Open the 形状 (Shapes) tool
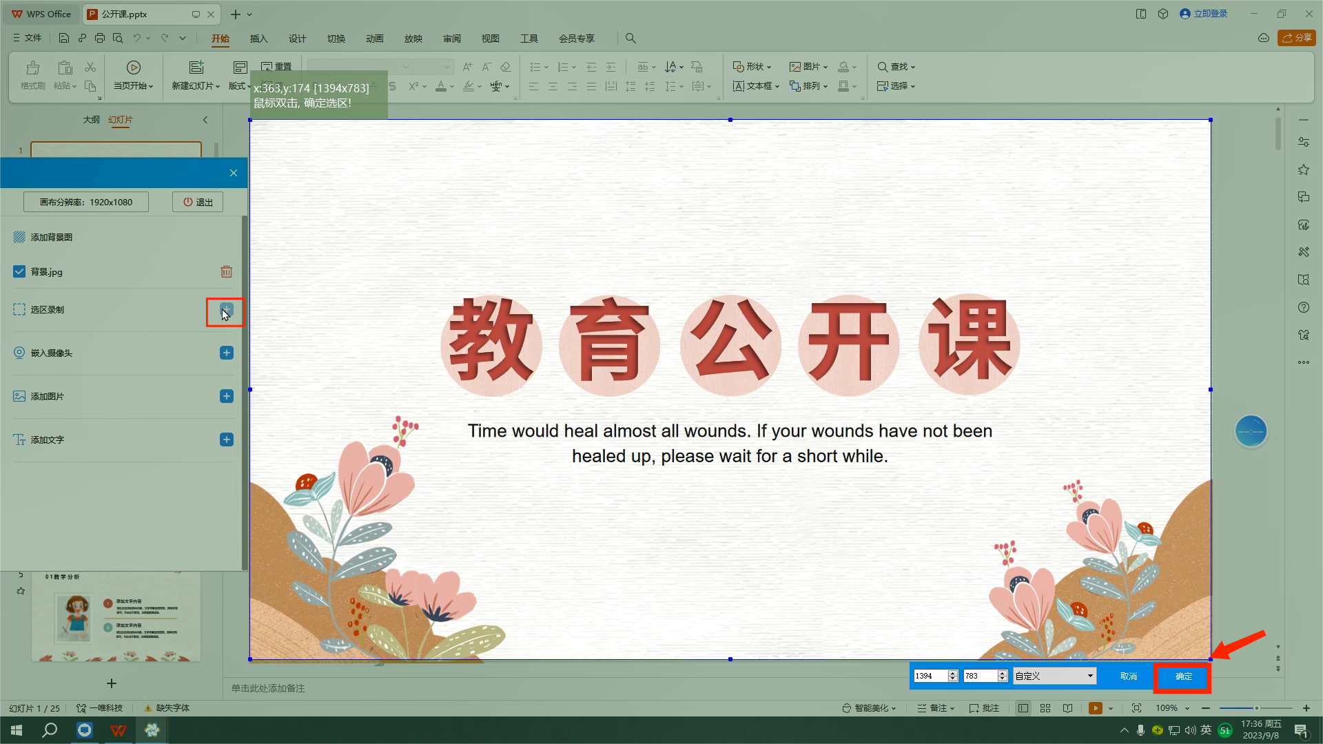This screenshot has height=744, width=1323. (752, 66)
